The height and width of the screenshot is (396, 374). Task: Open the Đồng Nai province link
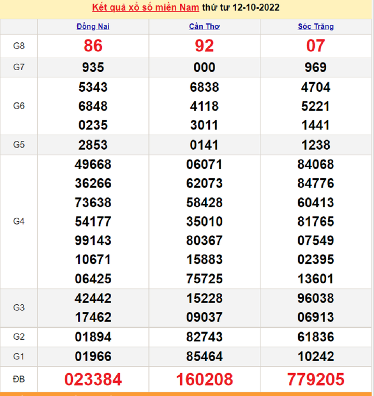coord(93,27)
